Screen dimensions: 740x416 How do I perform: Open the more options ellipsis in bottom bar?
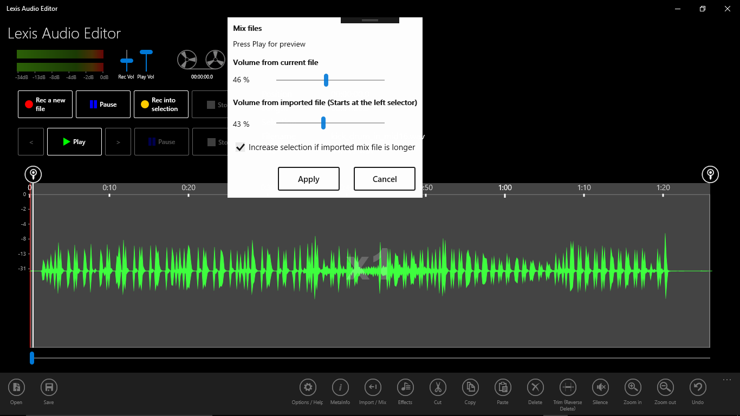point(727,380)
